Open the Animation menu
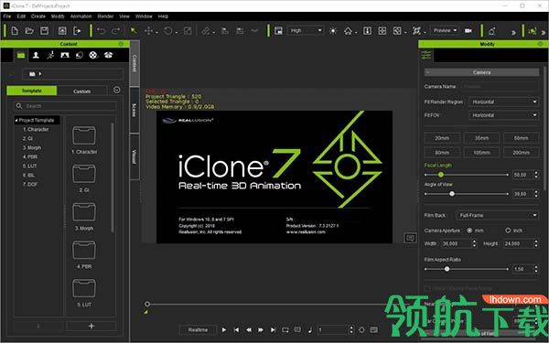Image resolution: width=549 pixels, height=343 pixels. pyautogui.click(x=81, y=16)
